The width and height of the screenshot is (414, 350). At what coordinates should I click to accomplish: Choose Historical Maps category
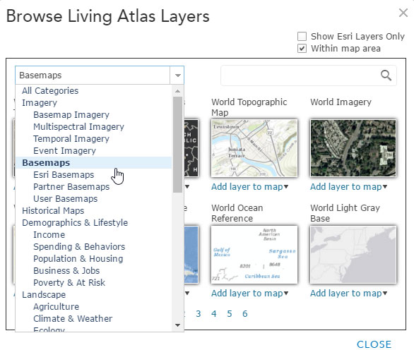[x=53, y=211]
